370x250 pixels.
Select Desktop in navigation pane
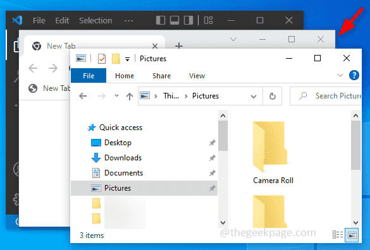[118, 143]
